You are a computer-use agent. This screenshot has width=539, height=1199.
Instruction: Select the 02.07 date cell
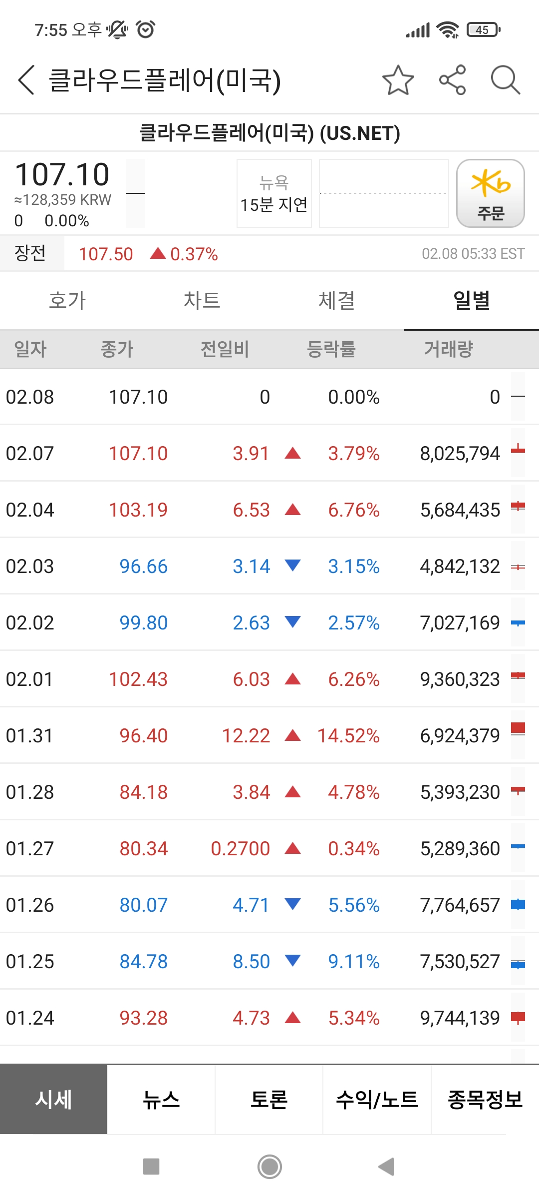[30, 454]
